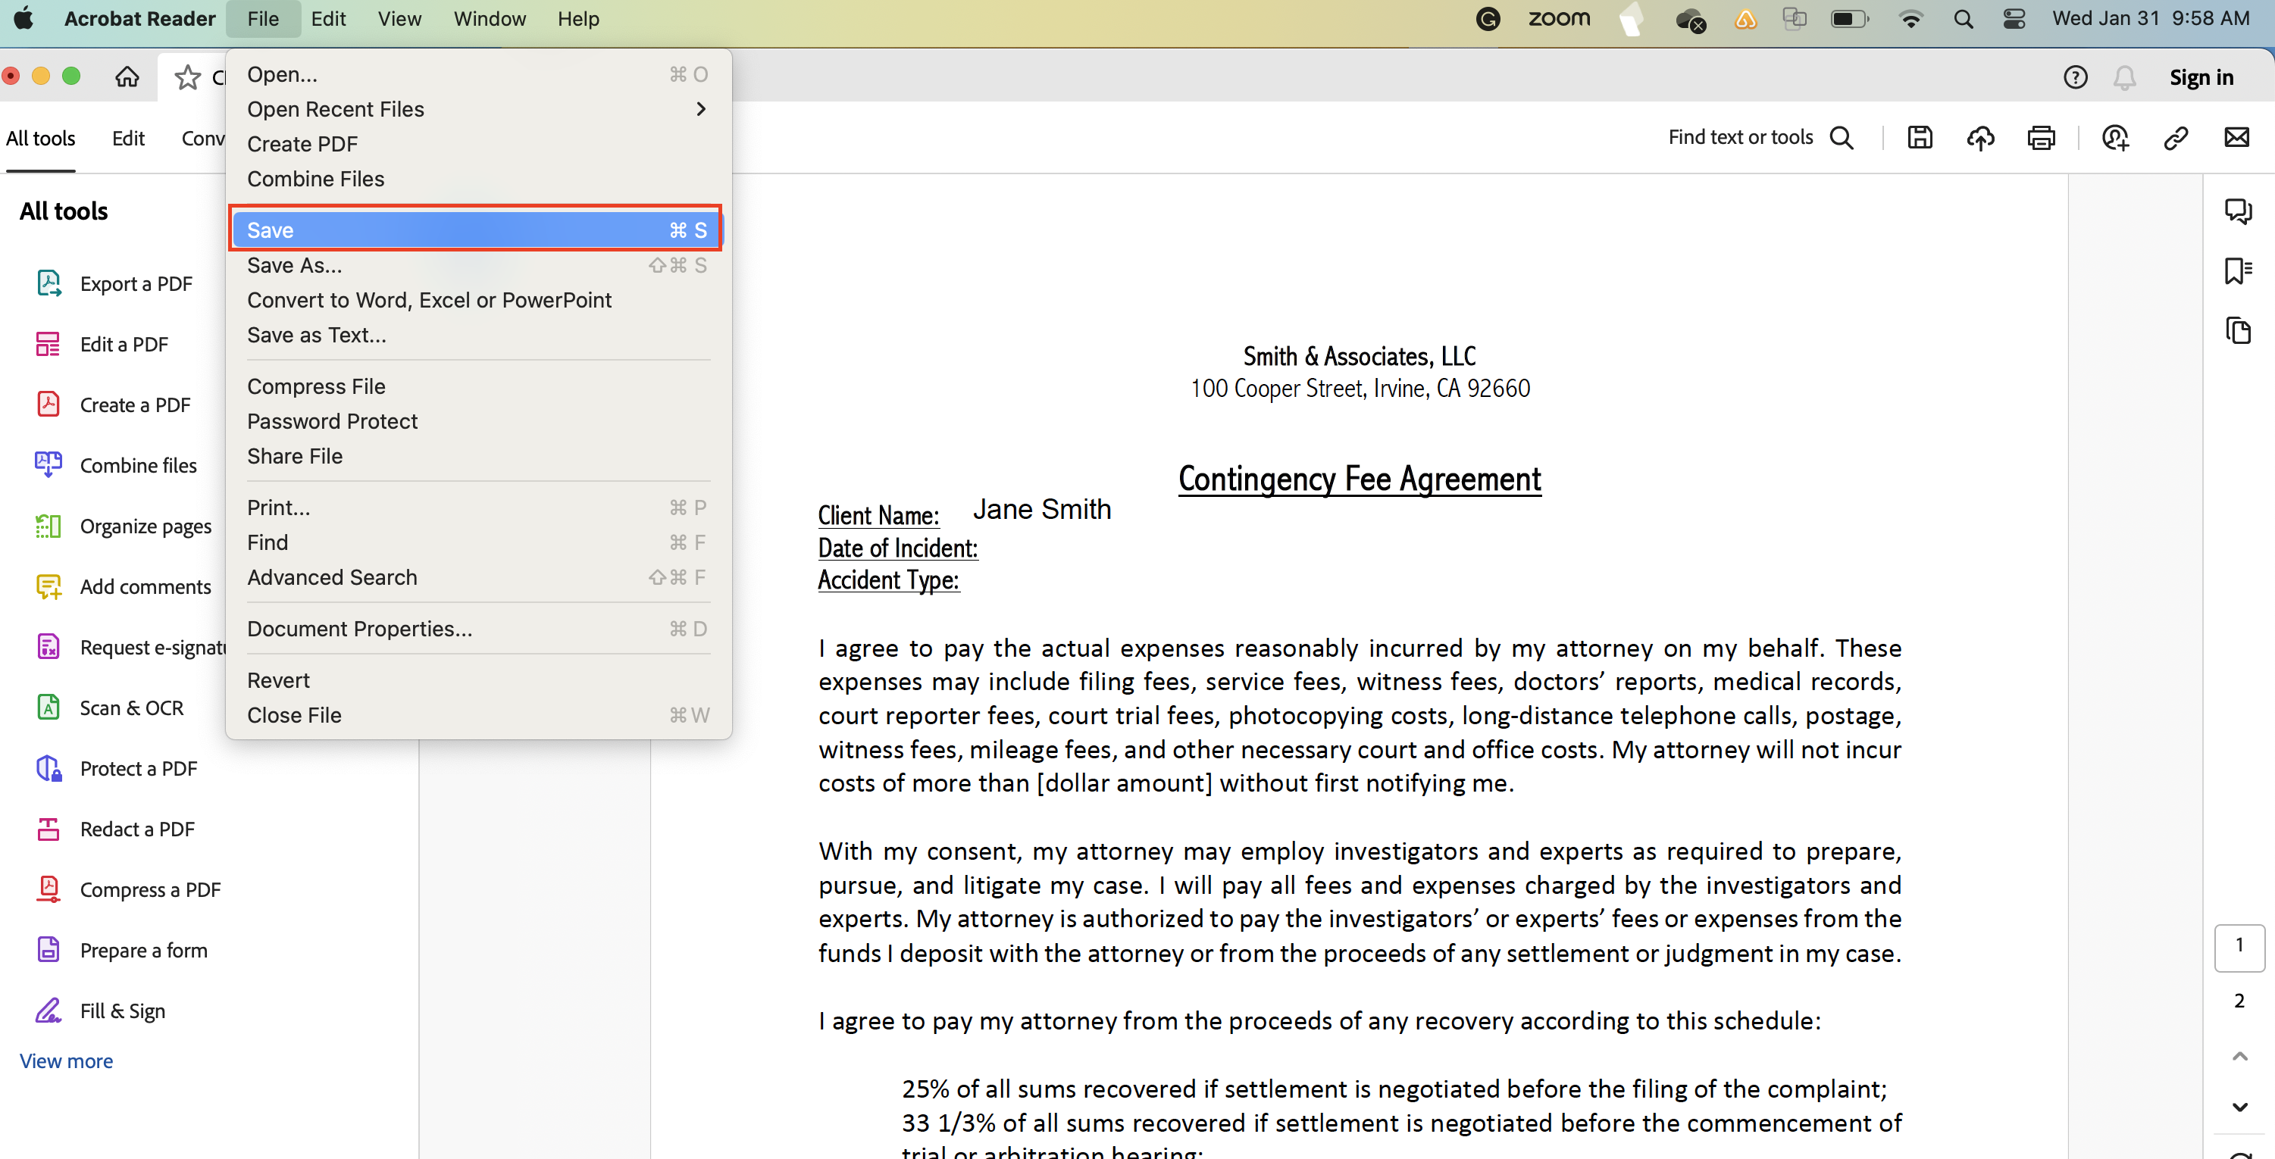Click the search magnifier next to Find text
The height and width of the screenshot is (1159, 2275).
(1842, 138)
